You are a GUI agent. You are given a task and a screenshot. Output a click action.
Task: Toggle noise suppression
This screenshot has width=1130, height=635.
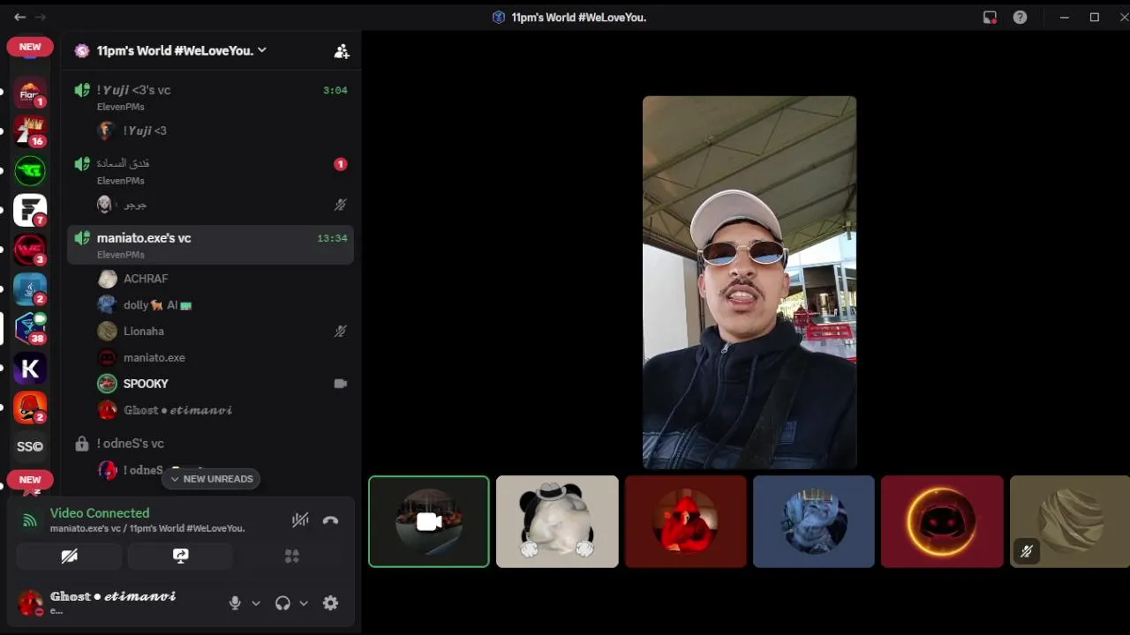[300, 520]
